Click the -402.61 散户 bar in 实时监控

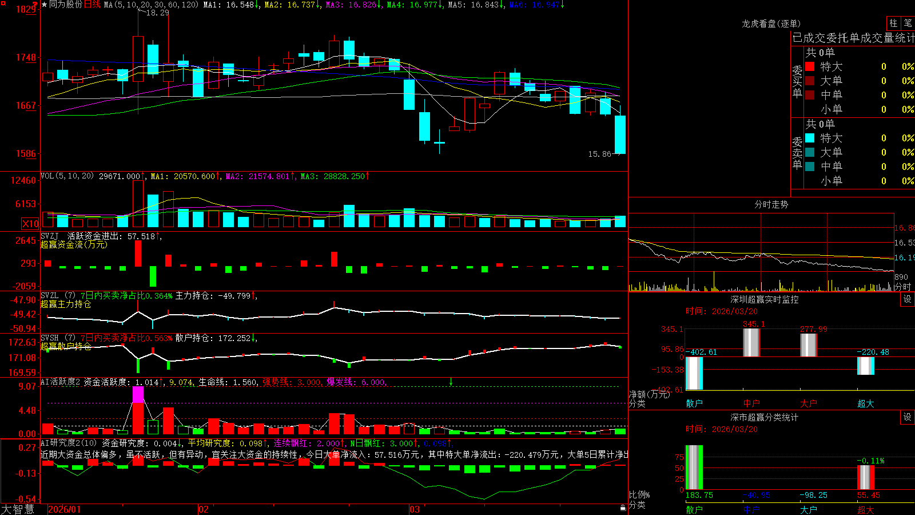(x=694, y=374)
